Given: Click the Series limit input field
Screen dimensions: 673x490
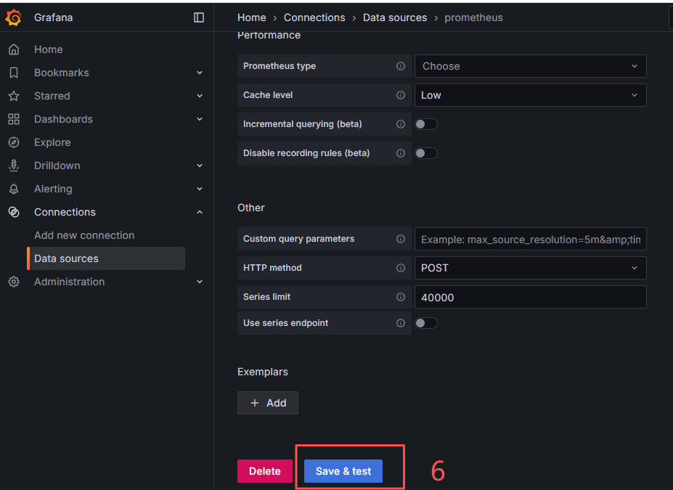Looking at the screenshot, I should tap(530, 297).
